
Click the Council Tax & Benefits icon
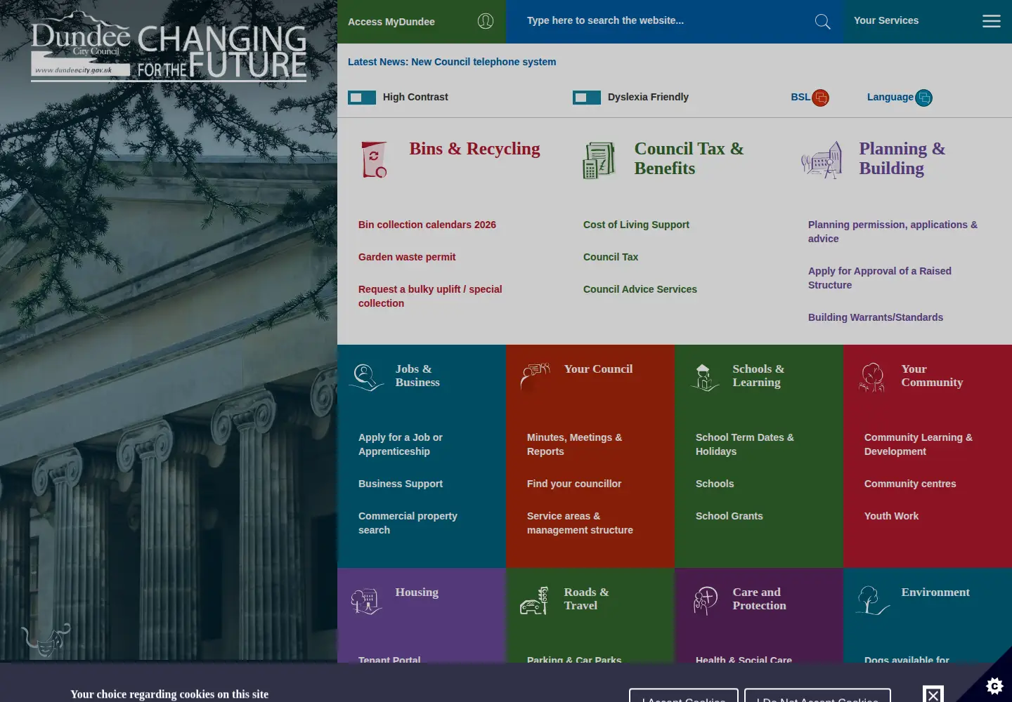pos(599,160)
